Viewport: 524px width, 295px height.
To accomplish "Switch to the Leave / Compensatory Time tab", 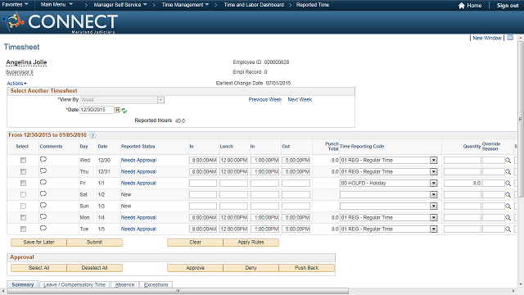I will click(75, 284).
